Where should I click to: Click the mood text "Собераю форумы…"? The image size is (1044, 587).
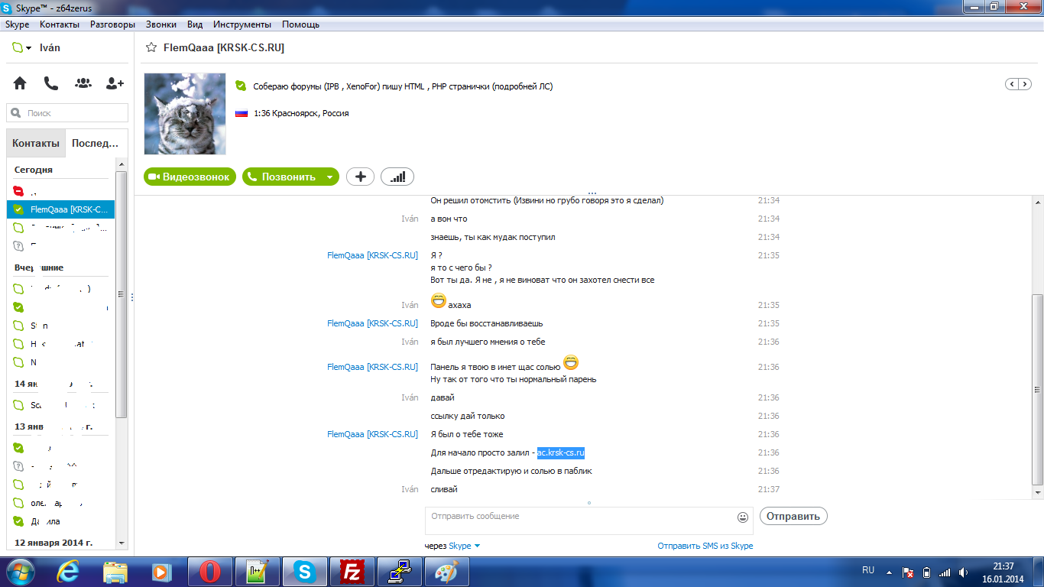403,86
